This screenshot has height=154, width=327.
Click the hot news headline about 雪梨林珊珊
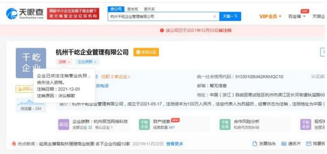coord(84,144)
